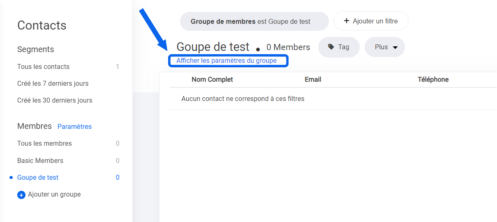This screenshot has height=222, width=497.
Task: Click the tag icon in Tag button
Action: click(x=331, y=47)
